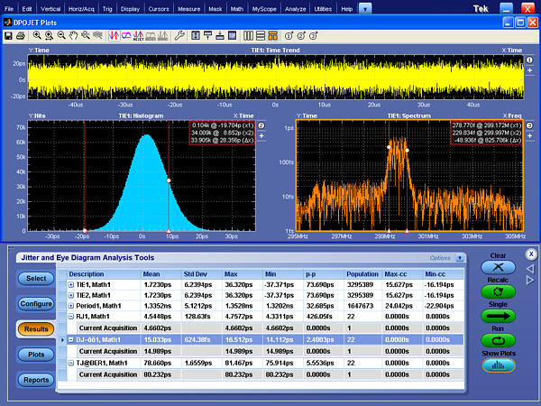Open the Reports section
The height and width of the screenshot is (406, 541).
coord(36,380)
